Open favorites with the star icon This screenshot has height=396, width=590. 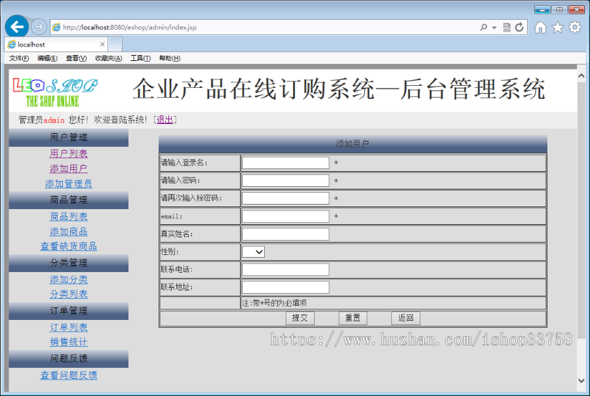click(557, 27)
